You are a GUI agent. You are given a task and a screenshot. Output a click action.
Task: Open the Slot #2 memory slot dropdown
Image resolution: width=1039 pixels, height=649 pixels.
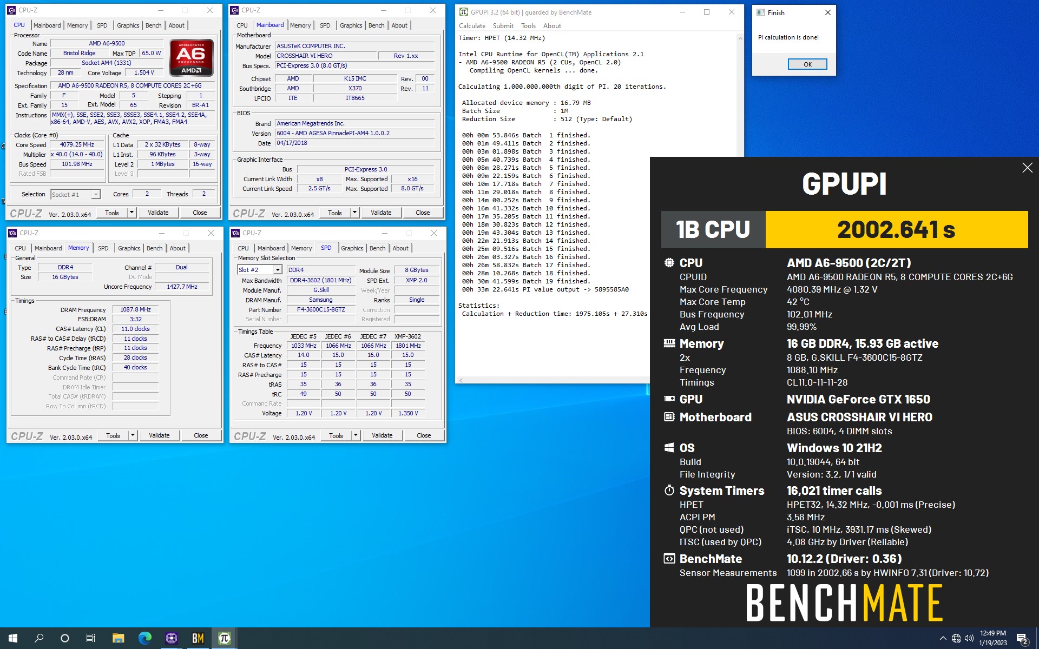point(278,270)
